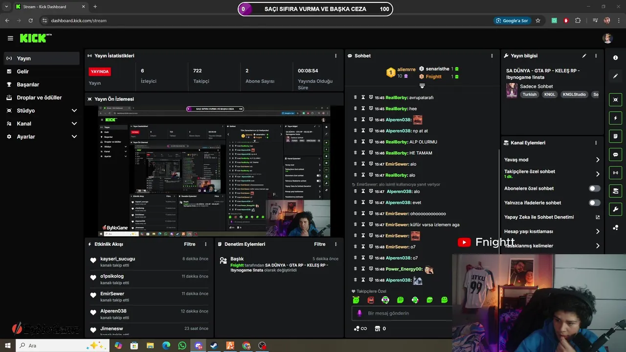Toggle the note panel icon in right toolbar

[615, 136]
